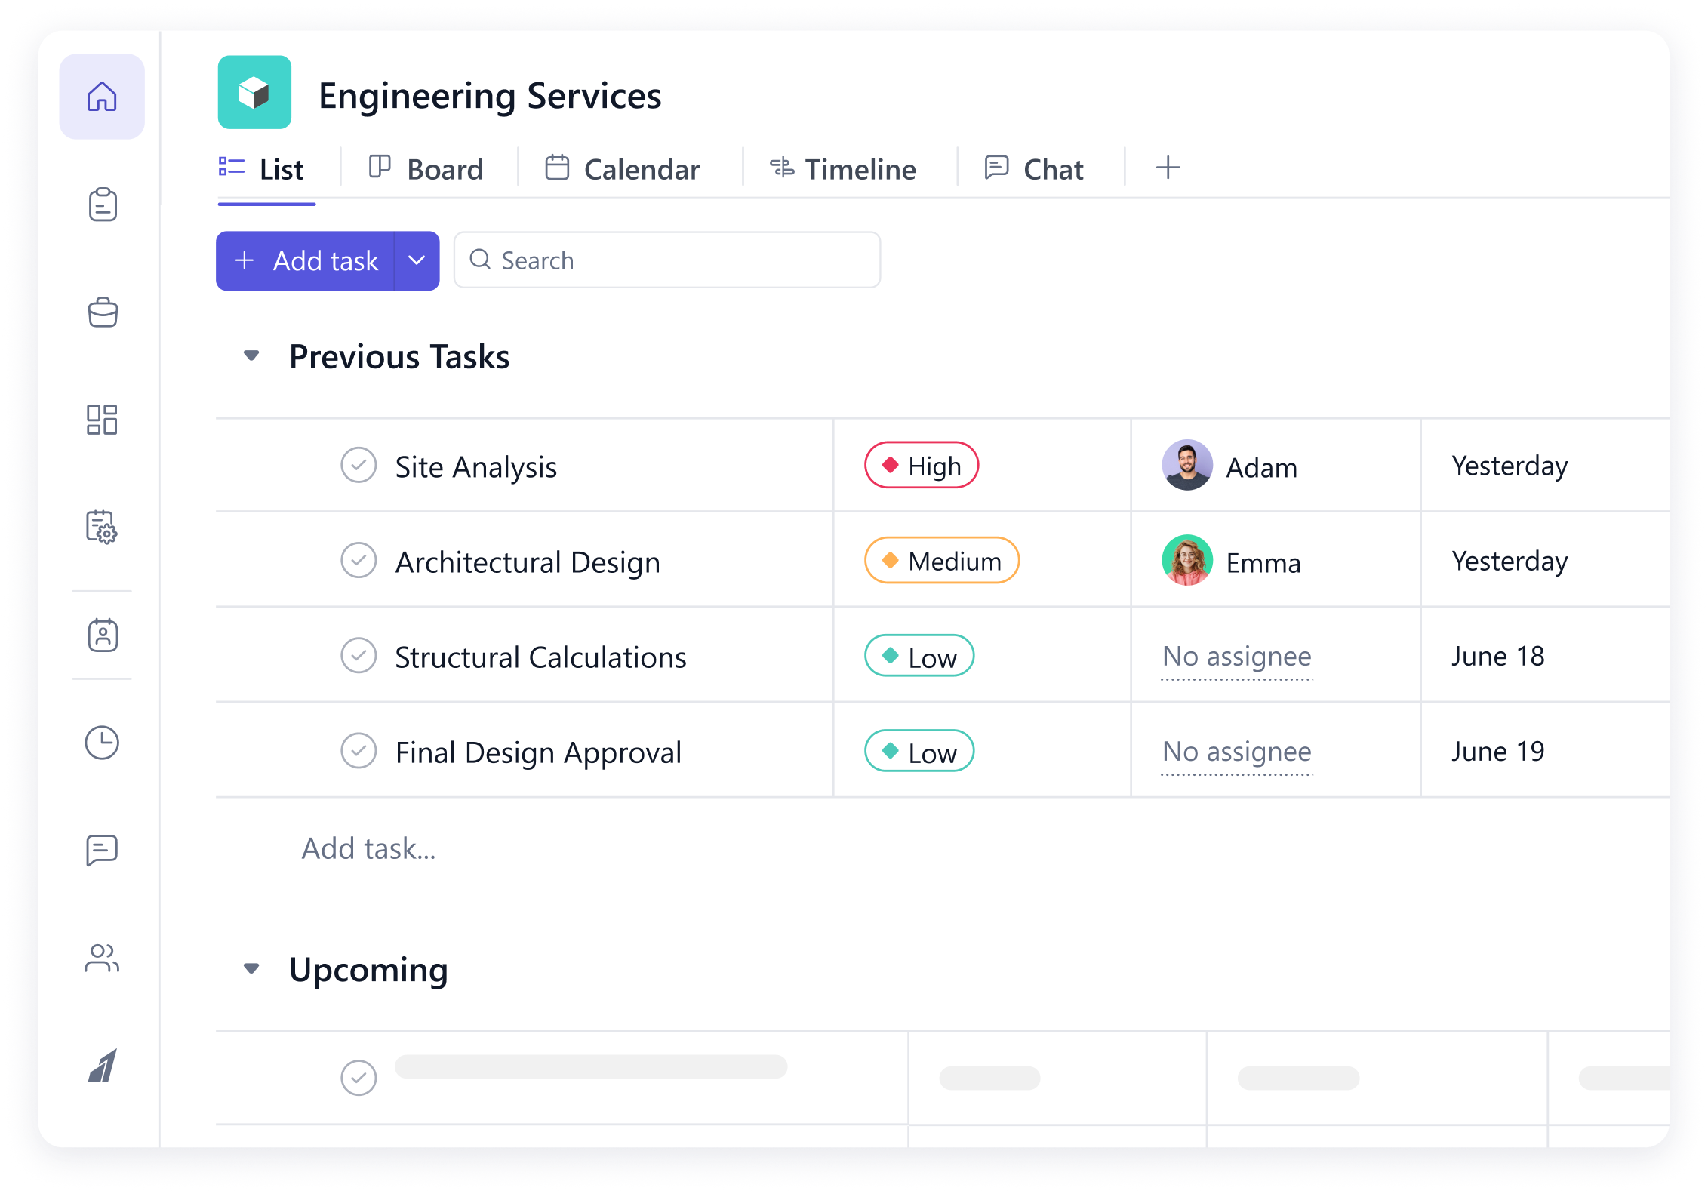Screen dimensions: 1708x1194
Task: Collapse the Previous Tasks section
Action: [251, 355]
